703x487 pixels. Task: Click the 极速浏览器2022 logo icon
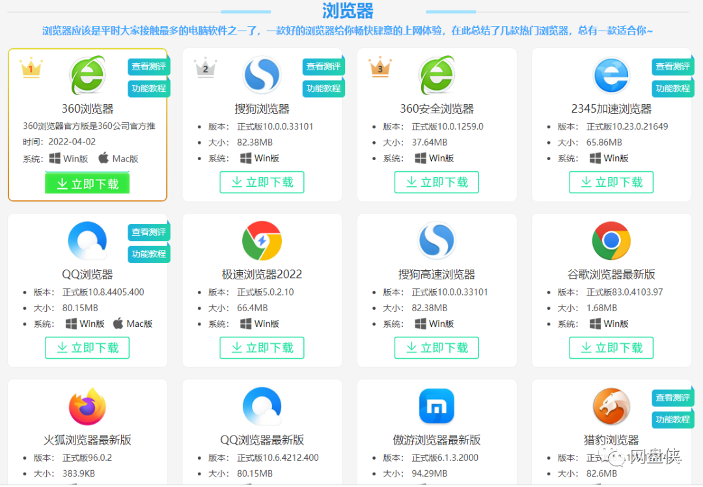point(262,240)
